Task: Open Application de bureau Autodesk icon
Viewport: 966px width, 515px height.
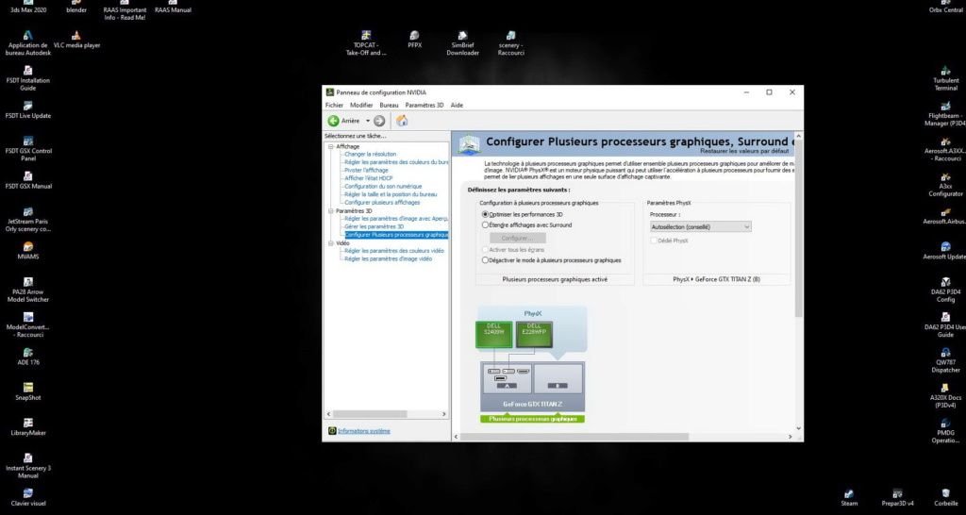Action: 27,43
